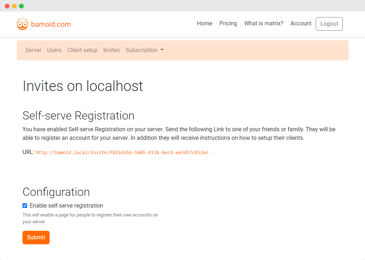Image resolution: width=365 pixels, height=260 pixels.
Task: Switch to the Users tab
Action: [54, 50]
